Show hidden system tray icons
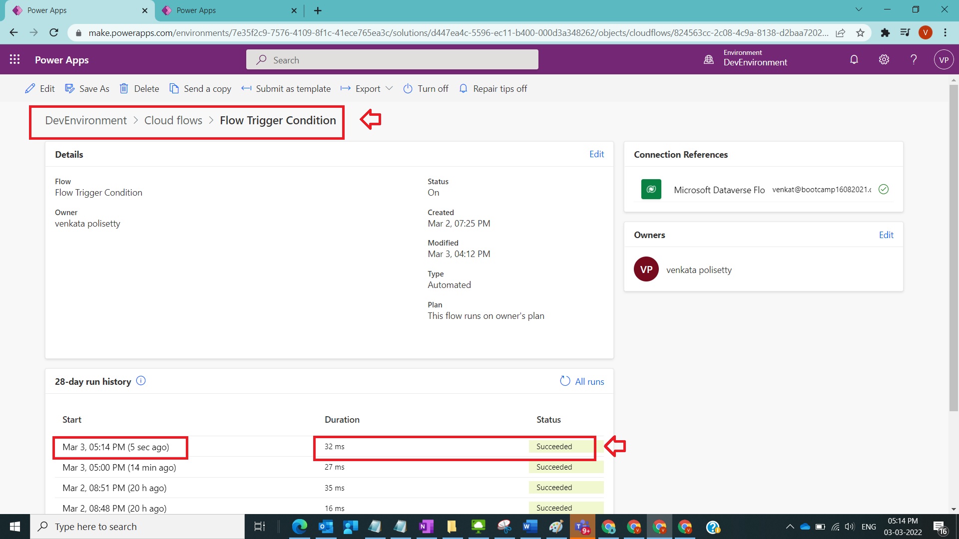The width and height of the screenshot is (959, 539). pyautogui.click(x=791, y=527)
